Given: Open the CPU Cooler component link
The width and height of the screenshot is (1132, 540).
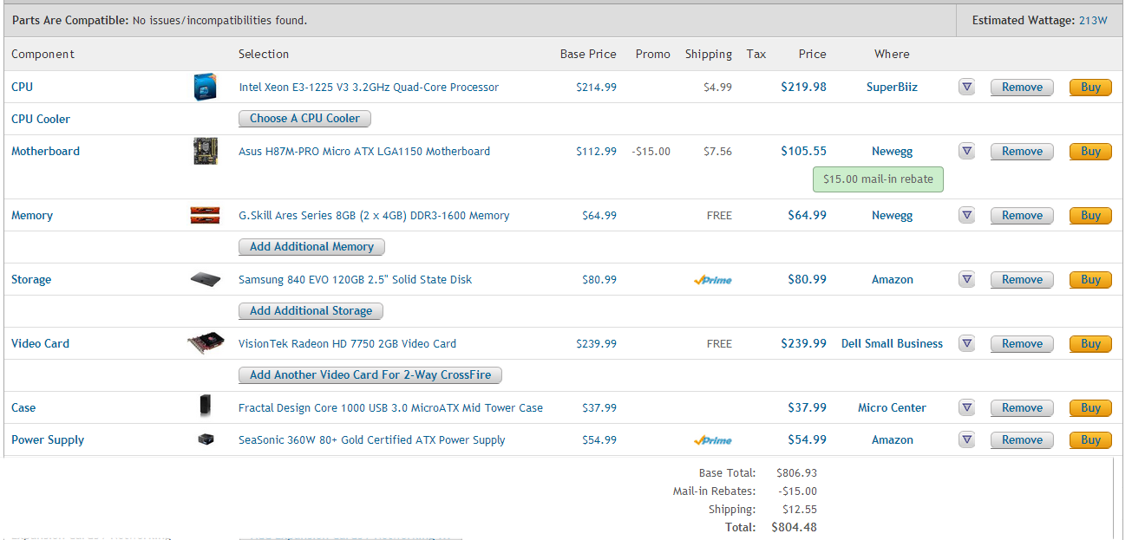Looking at the screenshot, I should pos(41,119).
